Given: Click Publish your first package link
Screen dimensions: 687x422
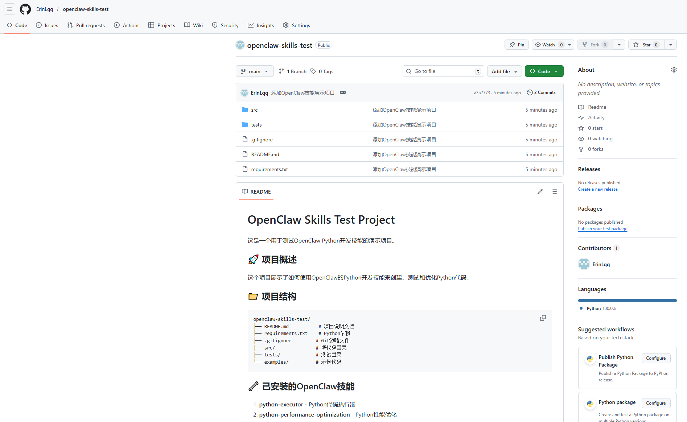Looking at the screenshot, I should [x=602, y=229].
